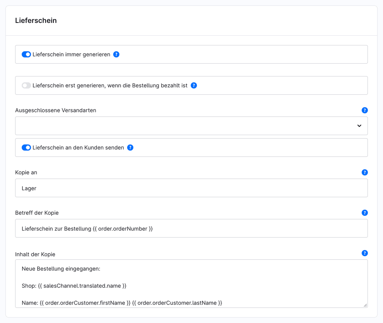Open help for 'Lieferschein immer generieren'
Viewport: 383px width, 323px height.
tap(116, 54)
